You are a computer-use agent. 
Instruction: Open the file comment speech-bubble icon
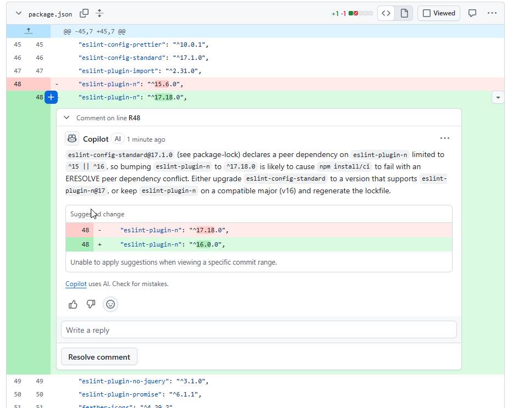click(x=472, y=13)
